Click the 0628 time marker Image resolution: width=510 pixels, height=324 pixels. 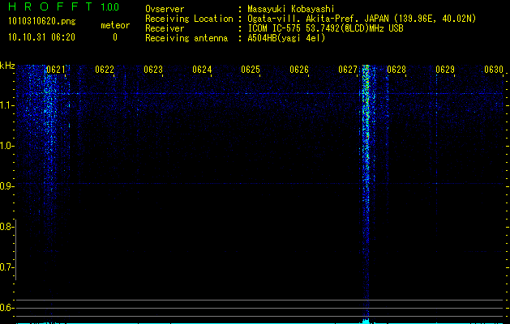point(396,70)
